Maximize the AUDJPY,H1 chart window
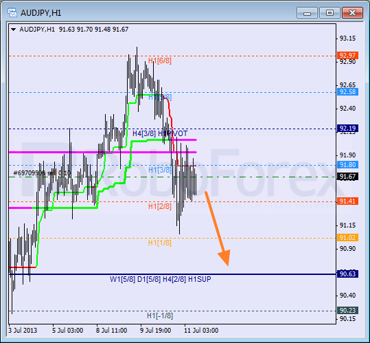This screenshot has height=343, width=370. (x=329, y=13)
